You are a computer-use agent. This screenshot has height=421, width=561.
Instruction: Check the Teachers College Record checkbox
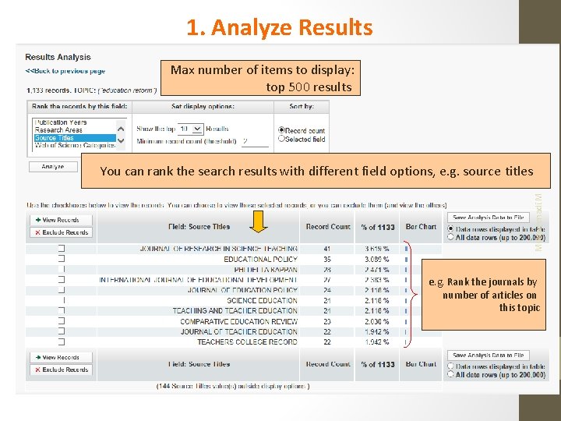click(62, 342)
